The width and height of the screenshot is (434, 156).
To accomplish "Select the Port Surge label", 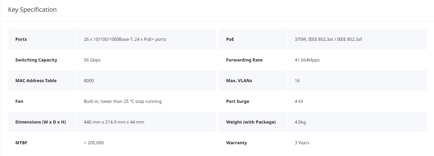I will (238, 101).
